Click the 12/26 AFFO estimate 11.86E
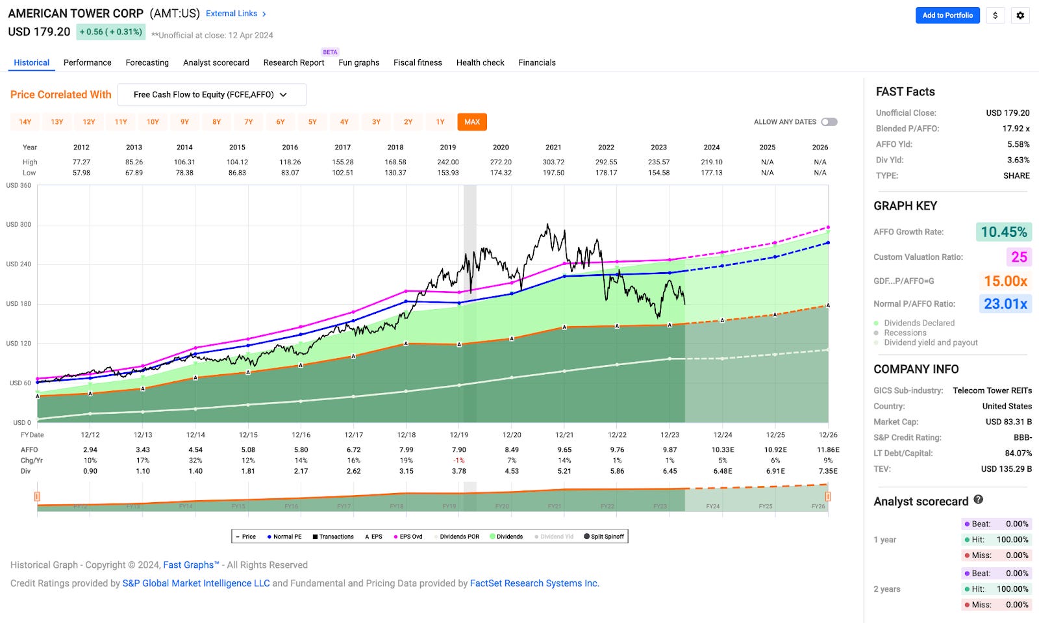Image resolution: width=1039 pixels, height=623 pixels. click(x=828, y=450)
